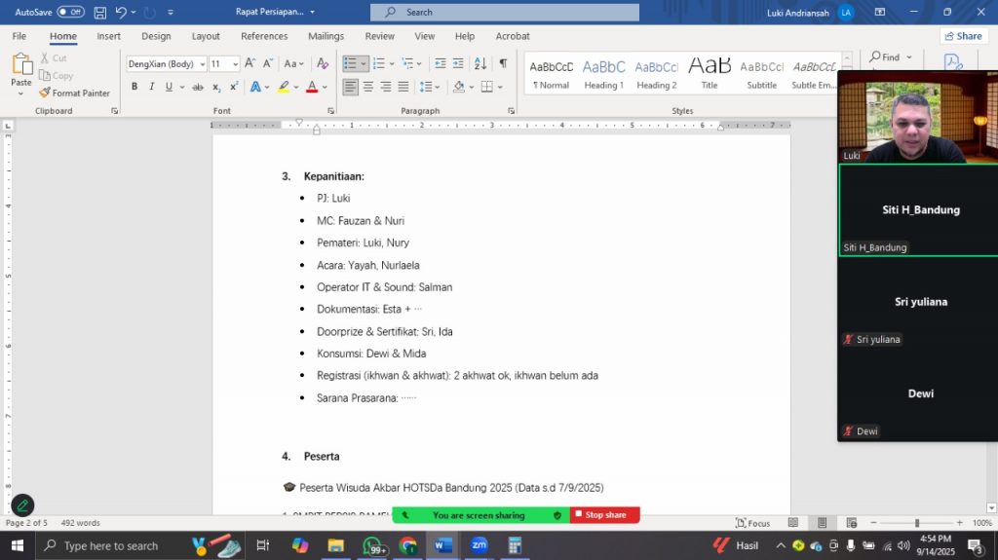The width and height of the screenshot is (998, 560).
Task: Expand the font size dropdown
Action: click(x=235, y=64)
